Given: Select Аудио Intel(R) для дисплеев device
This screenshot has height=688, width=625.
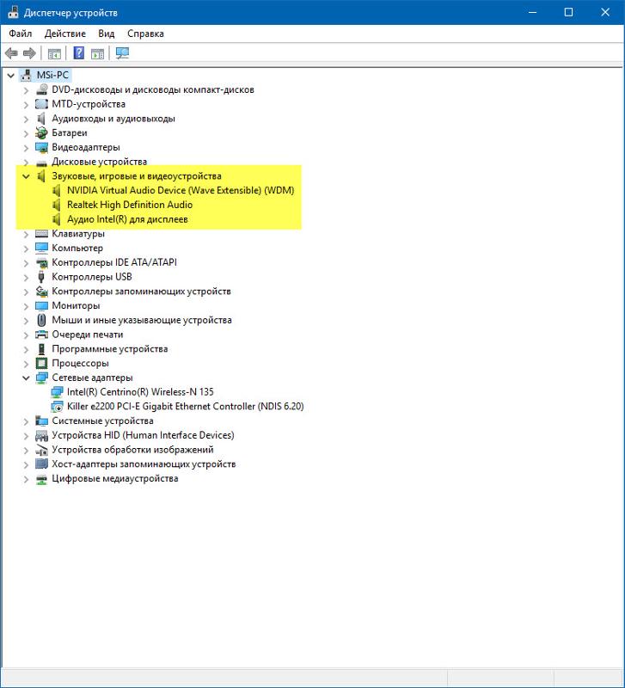Looking at the screenshot, I should (x=127, y=219).
